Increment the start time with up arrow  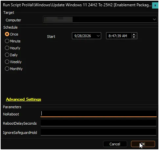tap(134, 35)
